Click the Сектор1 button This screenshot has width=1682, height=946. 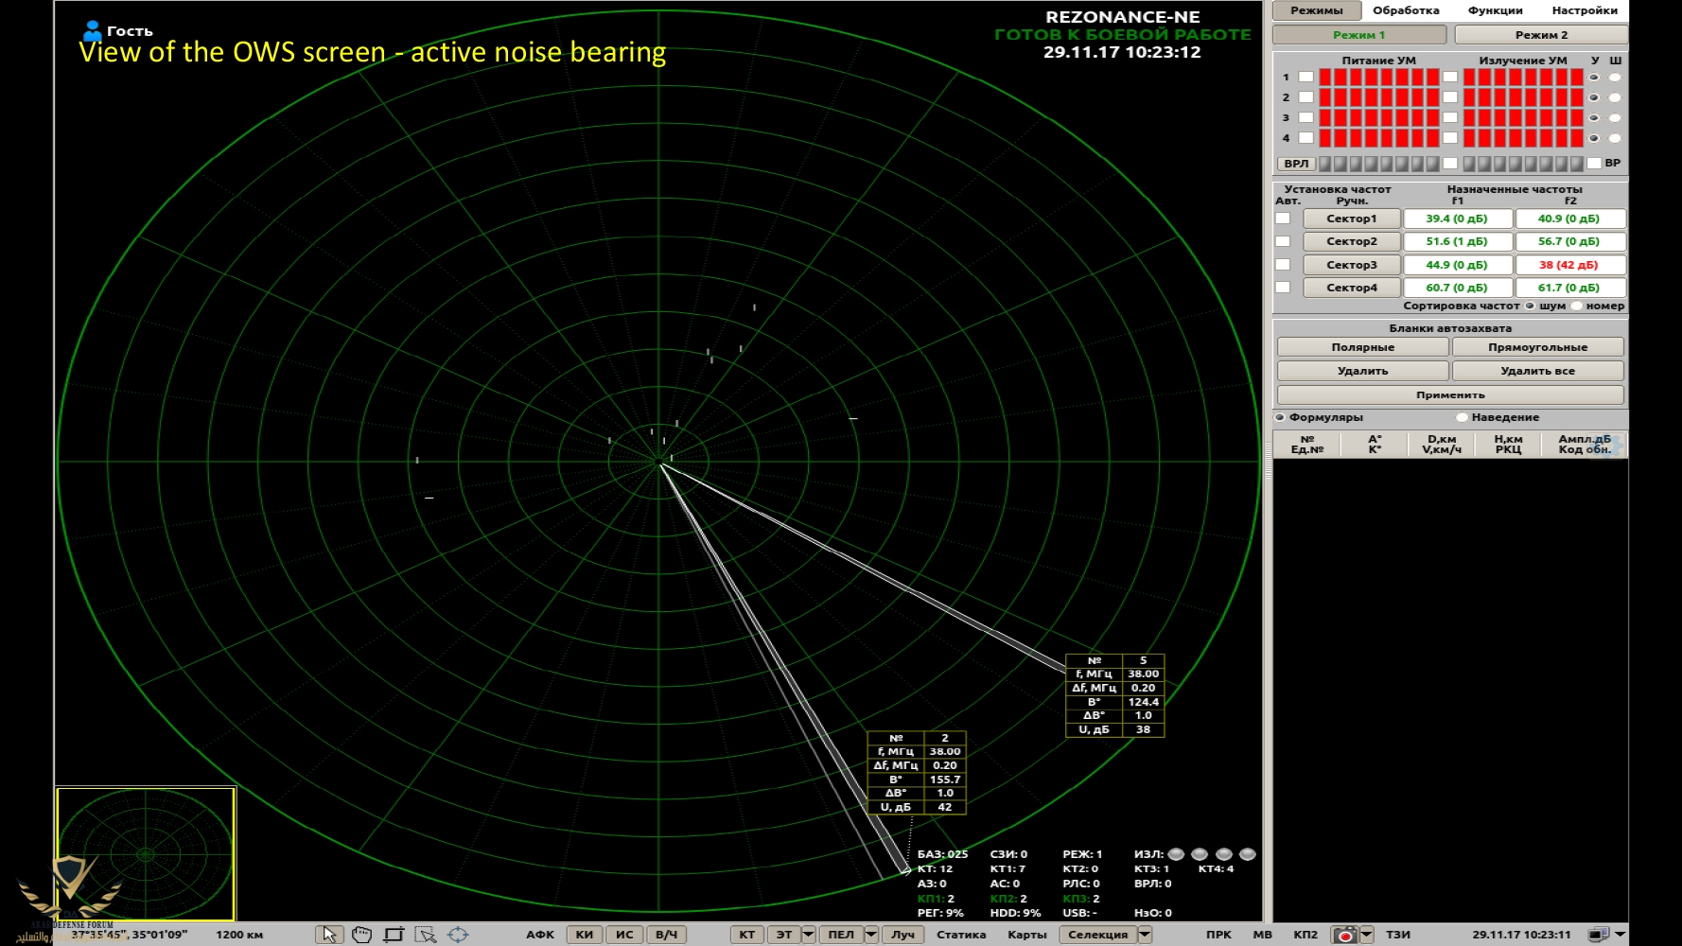1352,219
